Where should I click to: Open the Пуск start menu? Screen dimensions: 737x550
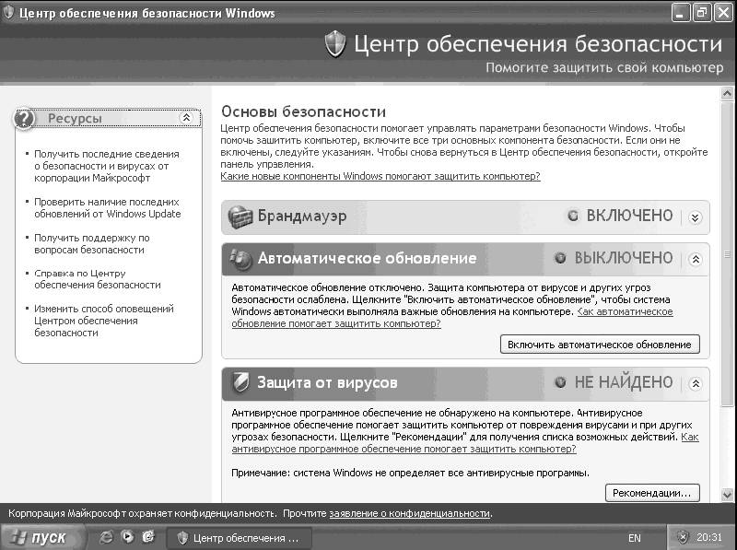pyautogui.click(x=42, y=537)
